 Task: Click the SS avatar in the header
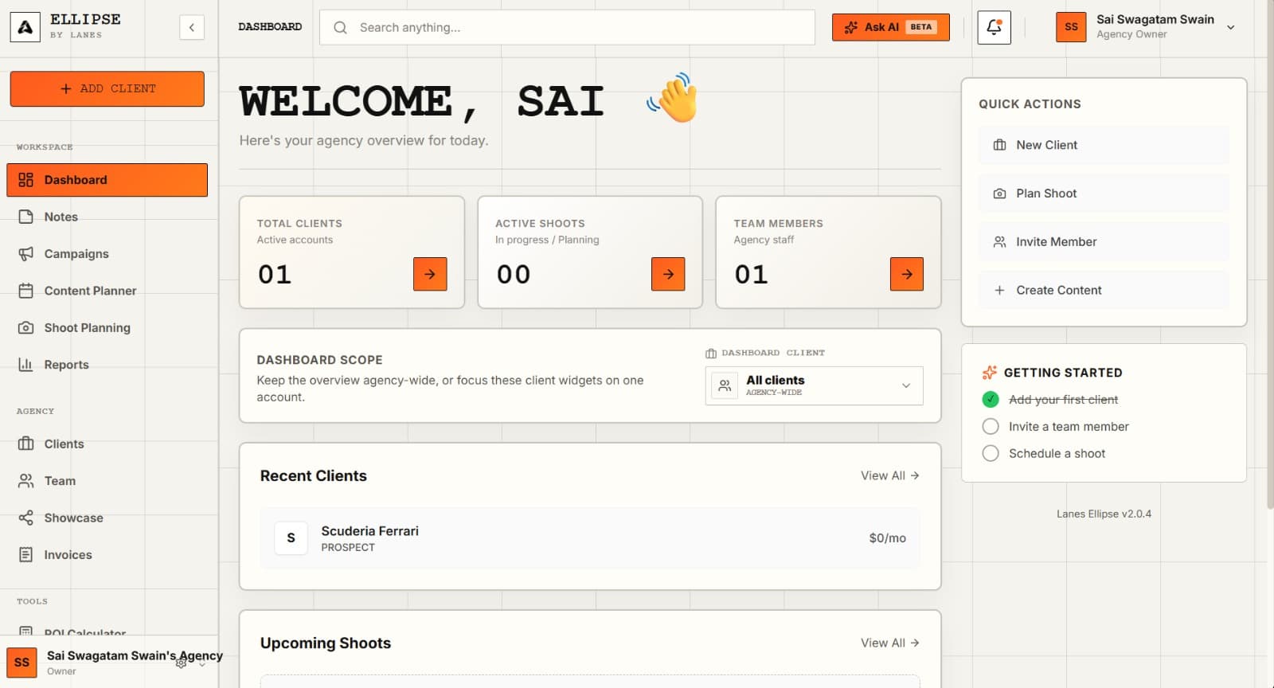[x=1071, y=27]
